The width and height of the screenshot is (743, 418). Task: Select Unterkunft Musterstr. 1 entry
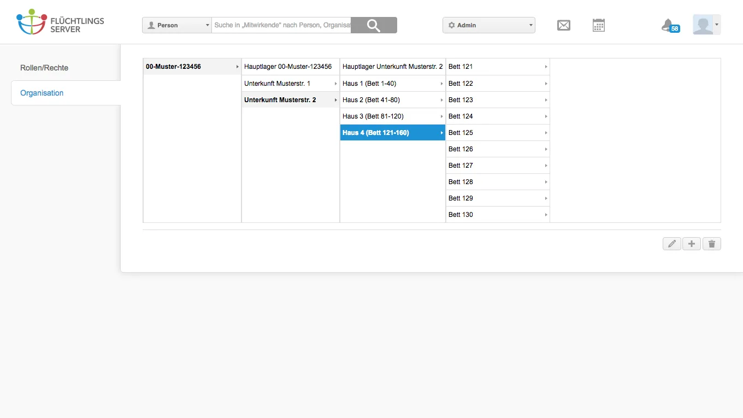pos(291,84)
